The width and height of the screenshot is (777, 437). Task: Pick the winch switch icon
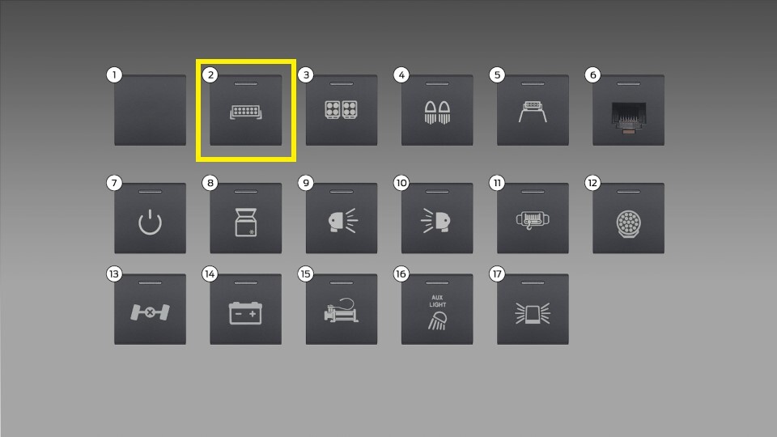pos(533,218)
